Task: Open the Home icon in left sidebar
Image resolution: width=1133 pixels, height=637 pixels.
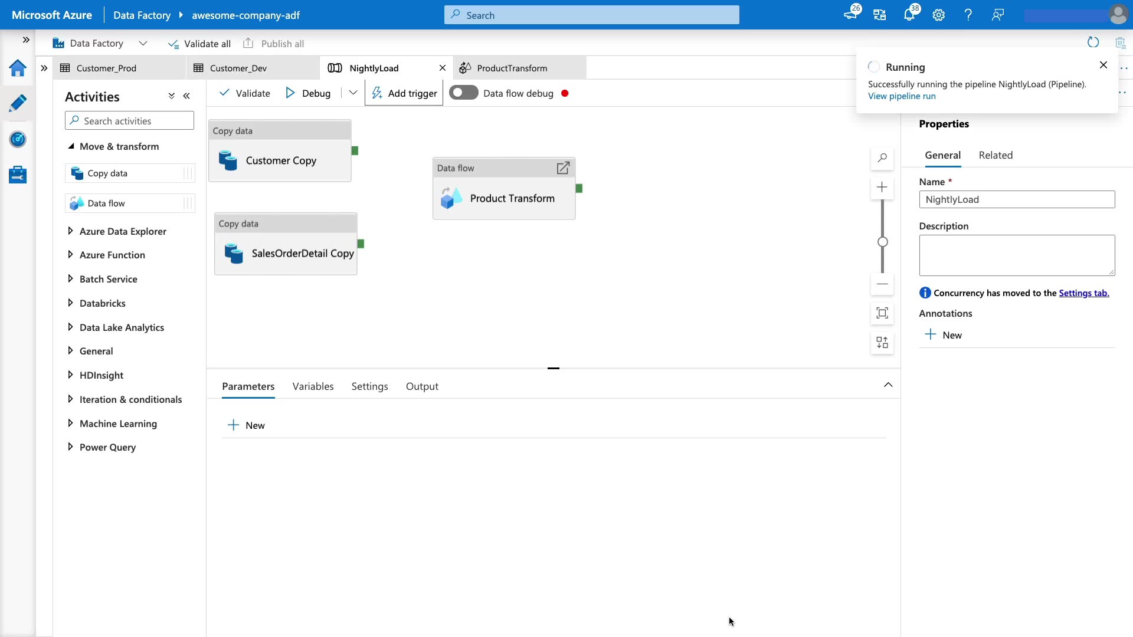Action: (18, 68)
